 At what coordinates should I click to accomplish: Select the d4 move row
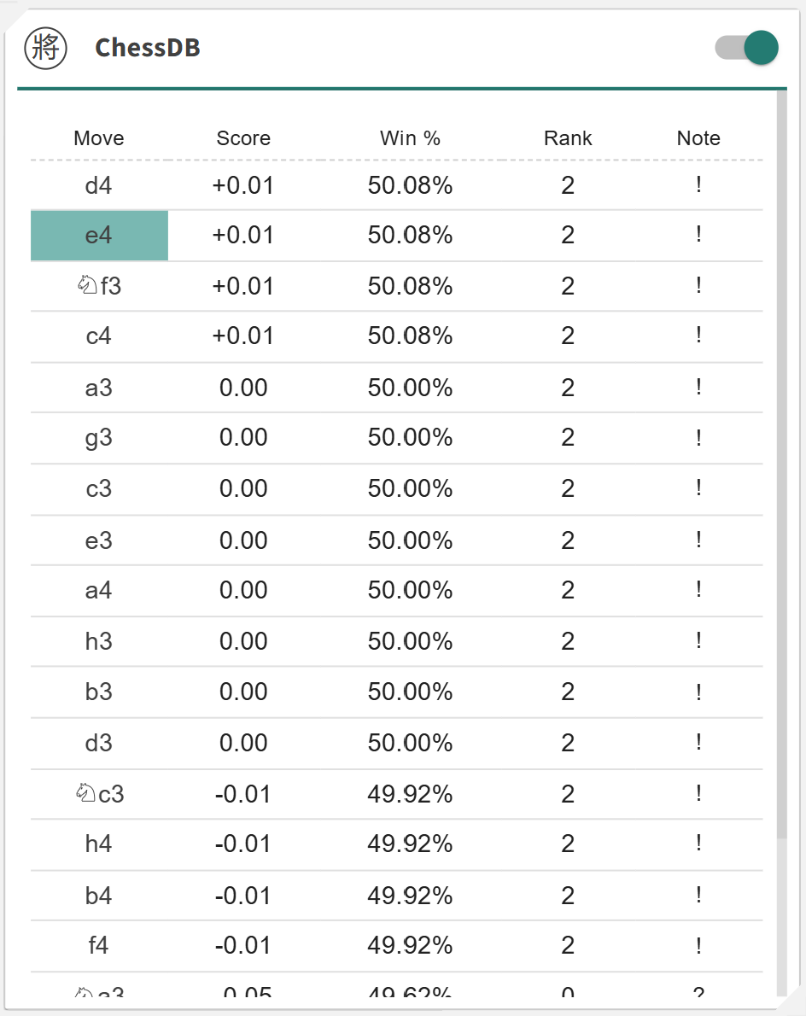coord(99,185)
